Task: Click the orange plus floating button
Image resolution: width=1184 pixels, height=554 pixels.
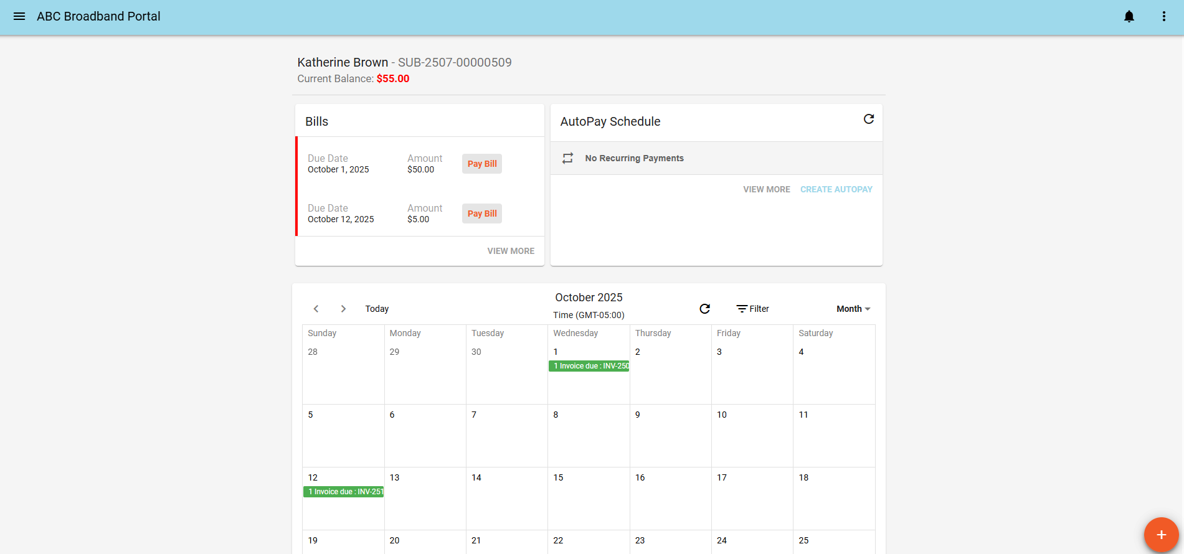Action: click(1161, 535)
